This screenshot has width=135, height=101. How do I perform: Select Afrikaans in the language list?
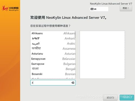click(53, 33)
